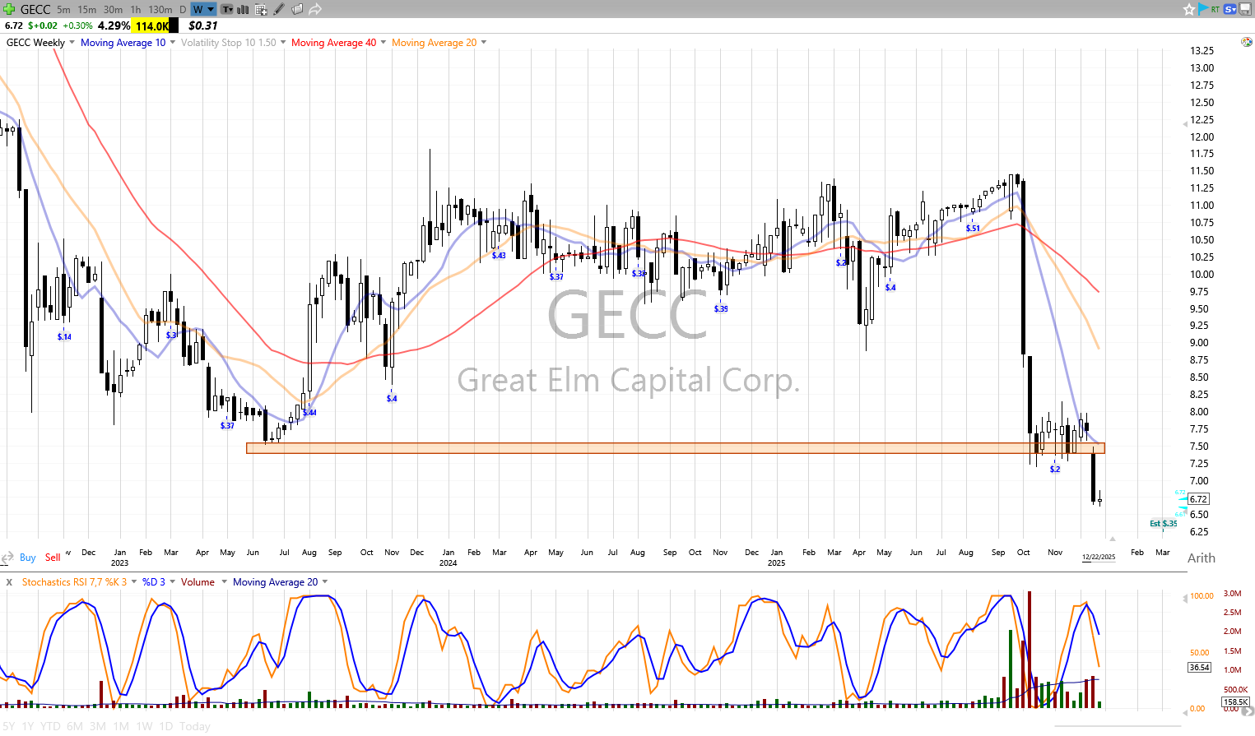This screenshot has height=736, width=1255.
Task: Click the share arrow icon
Action: point(315,9)
